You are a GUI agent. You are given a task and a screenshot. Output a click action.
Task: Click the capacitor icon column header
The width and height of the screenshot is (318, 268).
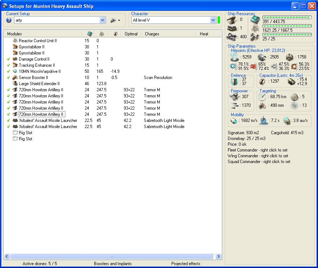pos(115,34)
